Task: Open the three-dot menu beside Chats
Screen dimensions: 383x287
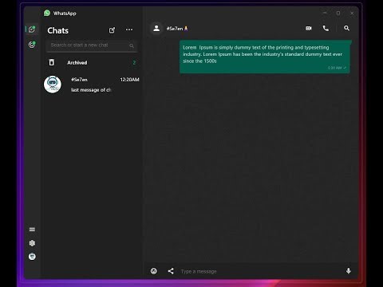Action: 129,29
